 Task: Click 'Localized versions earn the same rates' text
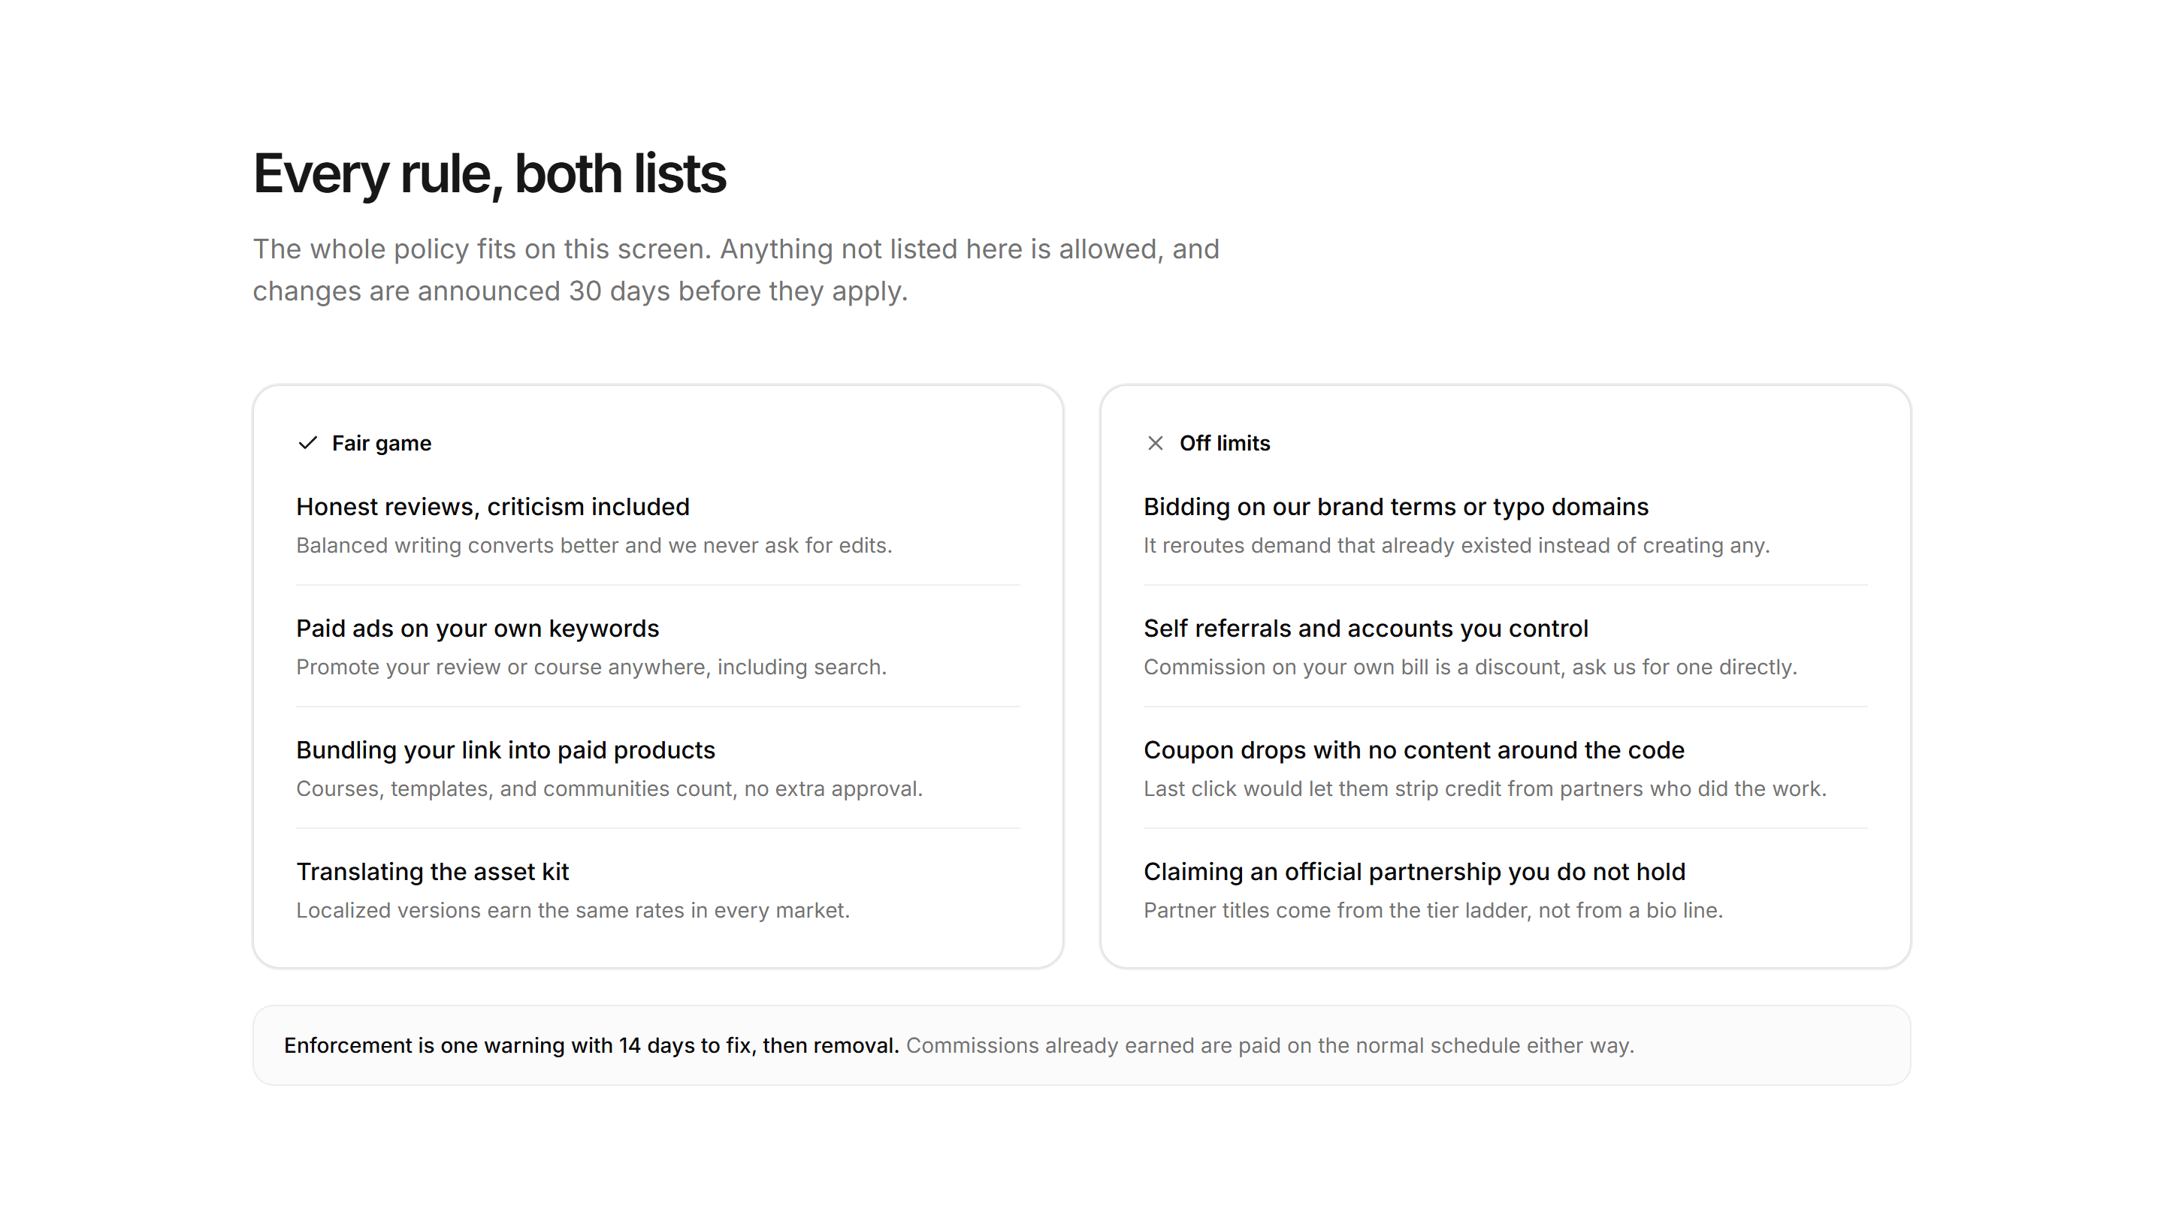tap(573, 911)
